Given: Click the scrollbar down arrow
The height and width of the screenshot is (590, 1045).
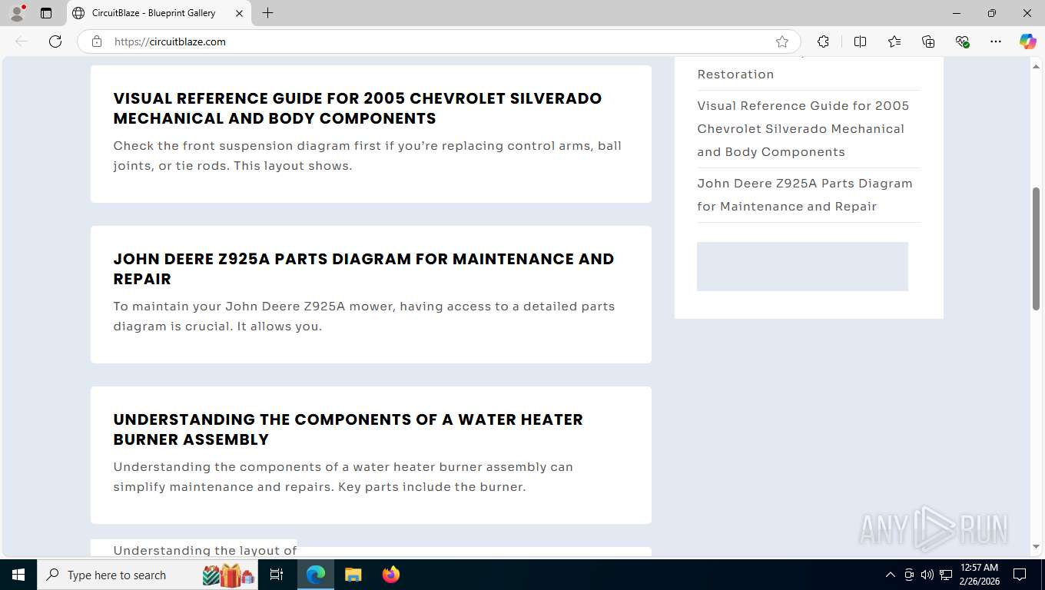Looking at the screenshot, I should tap(1036, 547).
